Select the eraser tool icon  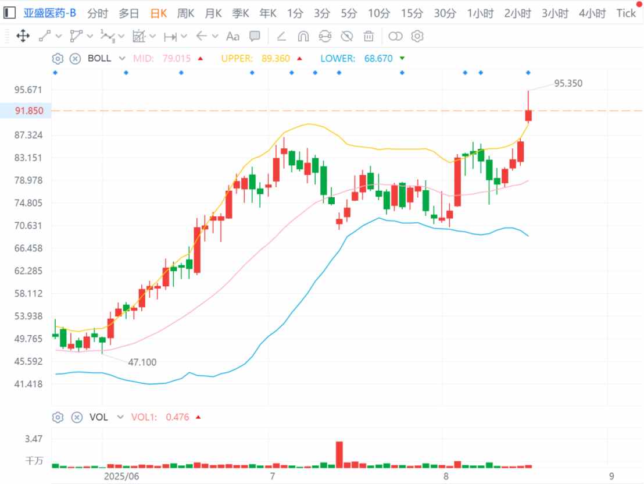tap(281, 37)
